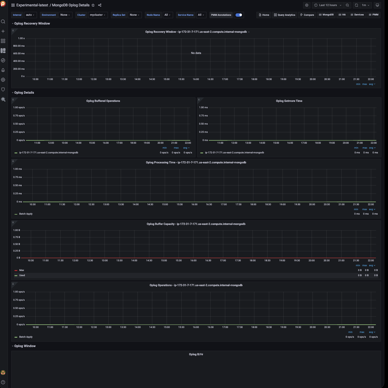Click the green Batch Apply swatch in Oplog Operations
The width and height of the screenshot is (388, 388).
pyautogui.click(x=16, y=337)
